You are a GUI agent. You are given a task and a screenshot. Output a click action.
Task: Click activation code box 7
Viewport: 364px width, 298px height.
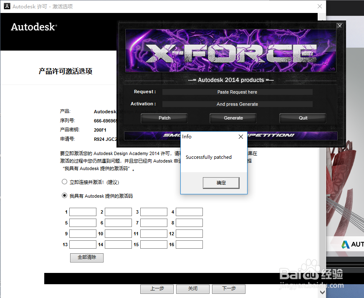[x=154, y=223]
